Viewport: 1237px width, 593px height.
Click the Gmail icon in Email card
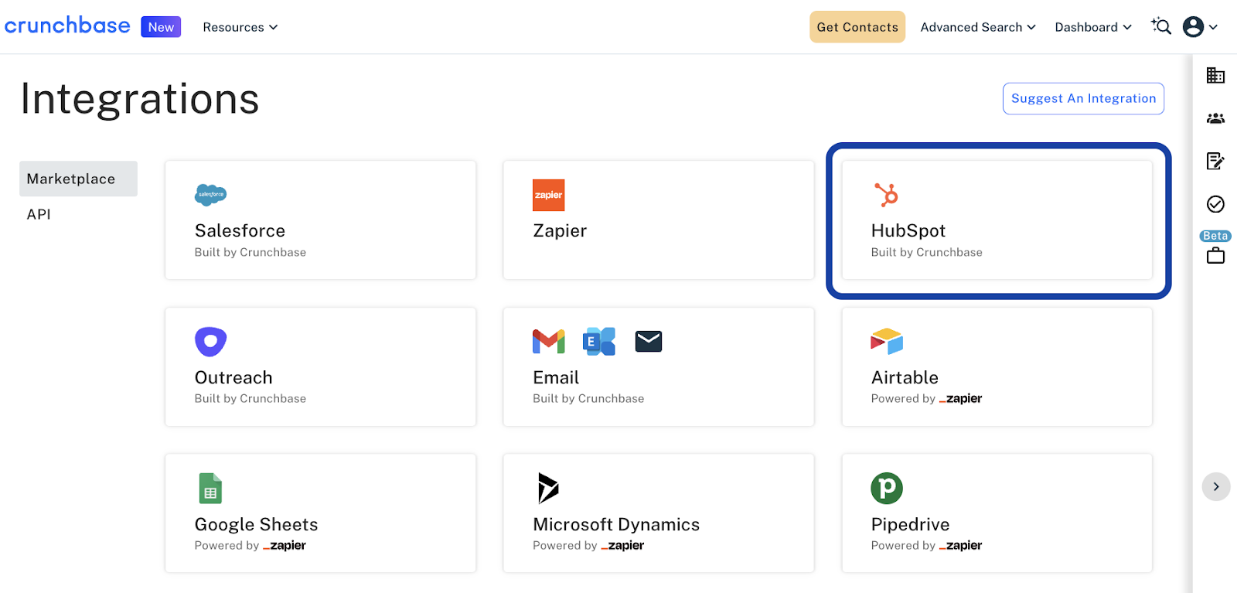[549, 341]
